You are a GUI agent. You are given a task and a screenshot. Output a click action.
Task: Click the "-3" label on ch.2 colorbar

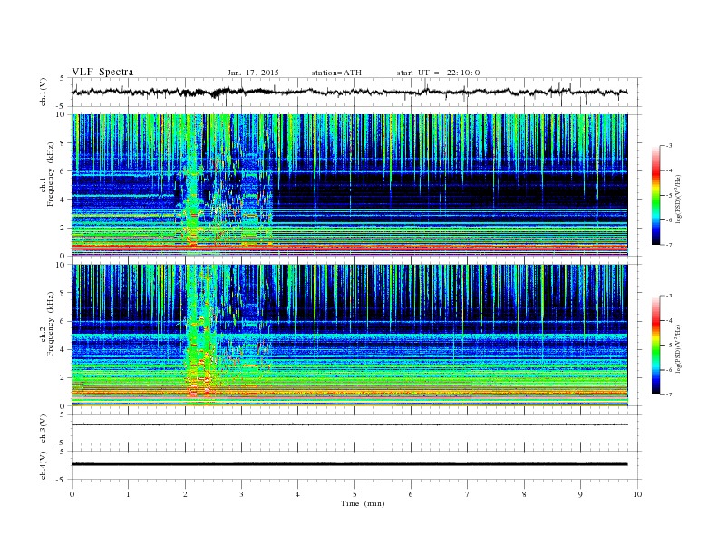coord(668,296)
